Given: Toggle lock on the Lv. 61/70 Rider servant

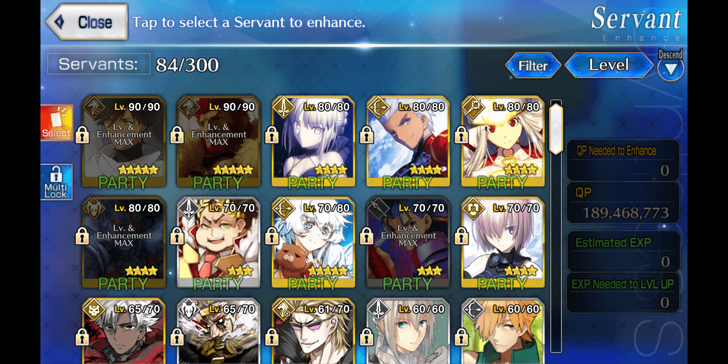Looking at the screenshot, I should pyautogui.click(x=271, y=337).
